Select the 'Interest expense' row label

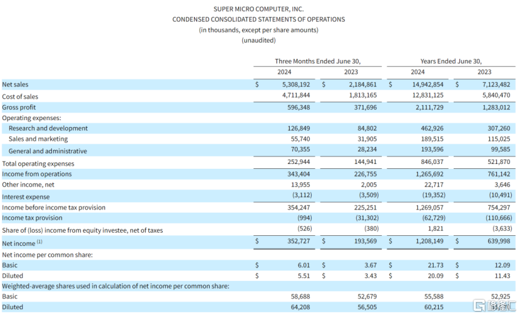click(26, 197)
